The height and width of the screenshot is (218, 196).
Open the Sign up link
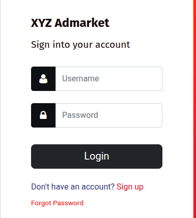coord(130,187)
